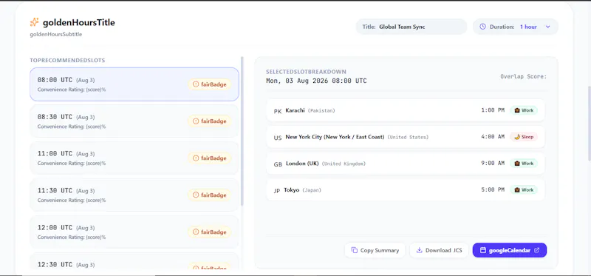This screenshot has height=276, width=591.
Task: Click the Work badge in London row
Action: click(x=524, y=163)
